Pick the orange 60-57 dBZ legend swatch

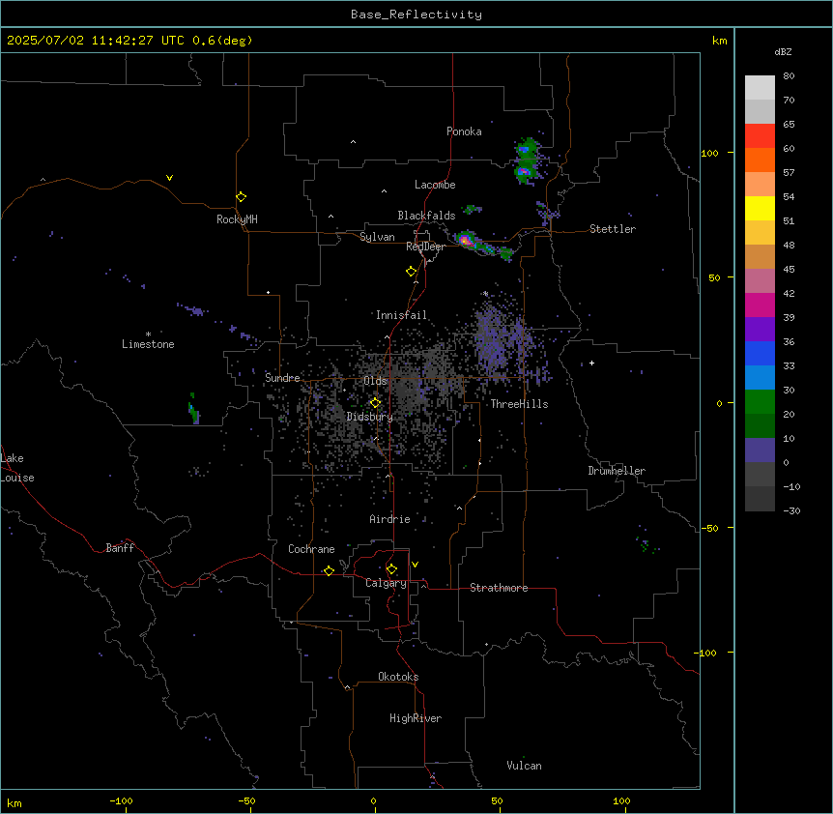(x=760, y=160)
